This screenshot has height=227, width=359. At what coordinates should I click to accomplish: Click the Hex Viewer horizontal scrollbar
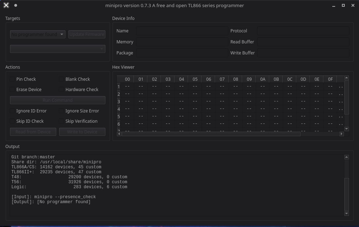tap(211, 134)
